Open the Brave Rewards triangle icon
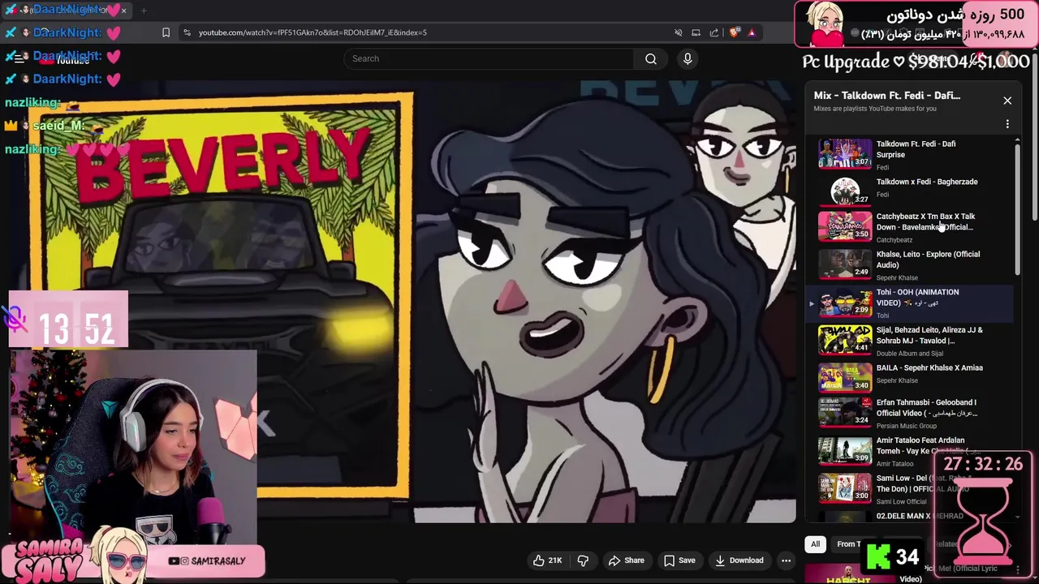The height and width of the screenshot is (584, 1039). tap(752, 32)
